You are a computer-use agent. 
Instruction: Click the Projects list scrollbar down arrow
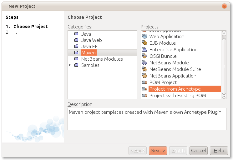point(224,96)
